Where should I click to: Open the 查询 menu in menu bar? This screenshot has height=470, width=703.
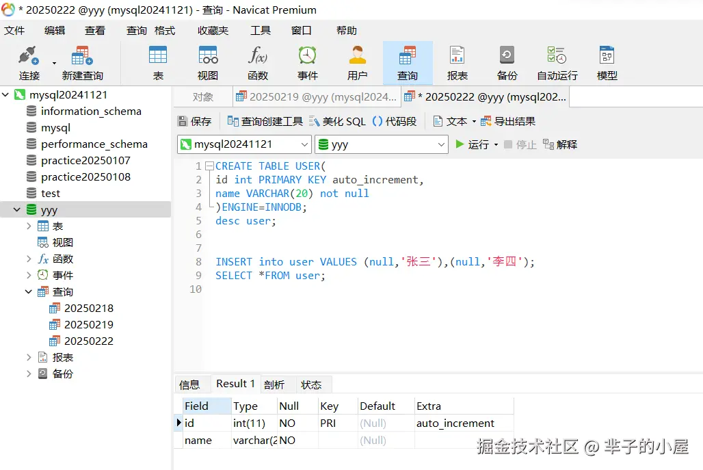pos(136,31)
